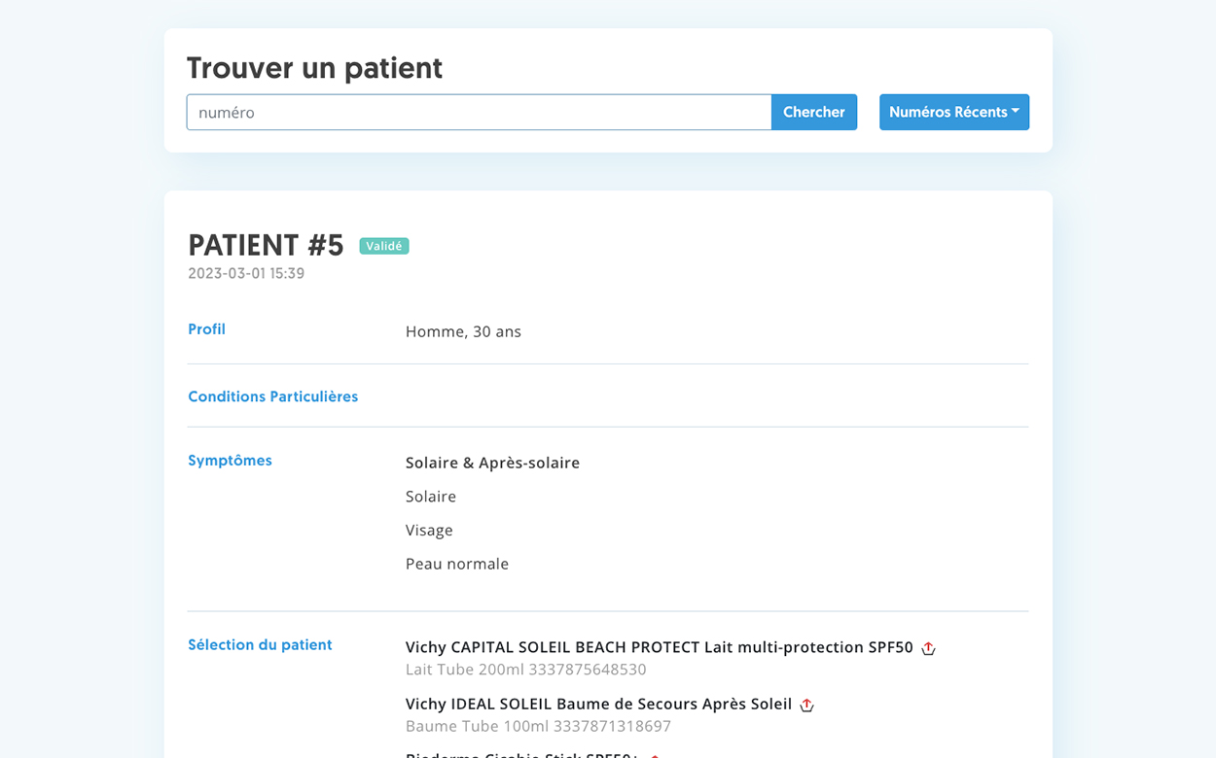Click the Solaire symptom entry
The height and width of the screenshot is (758, 1216).
point(431,497)
